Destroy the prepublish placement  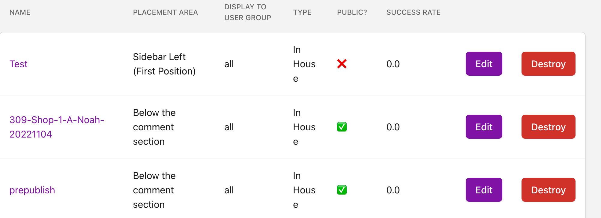click(548, 190)
